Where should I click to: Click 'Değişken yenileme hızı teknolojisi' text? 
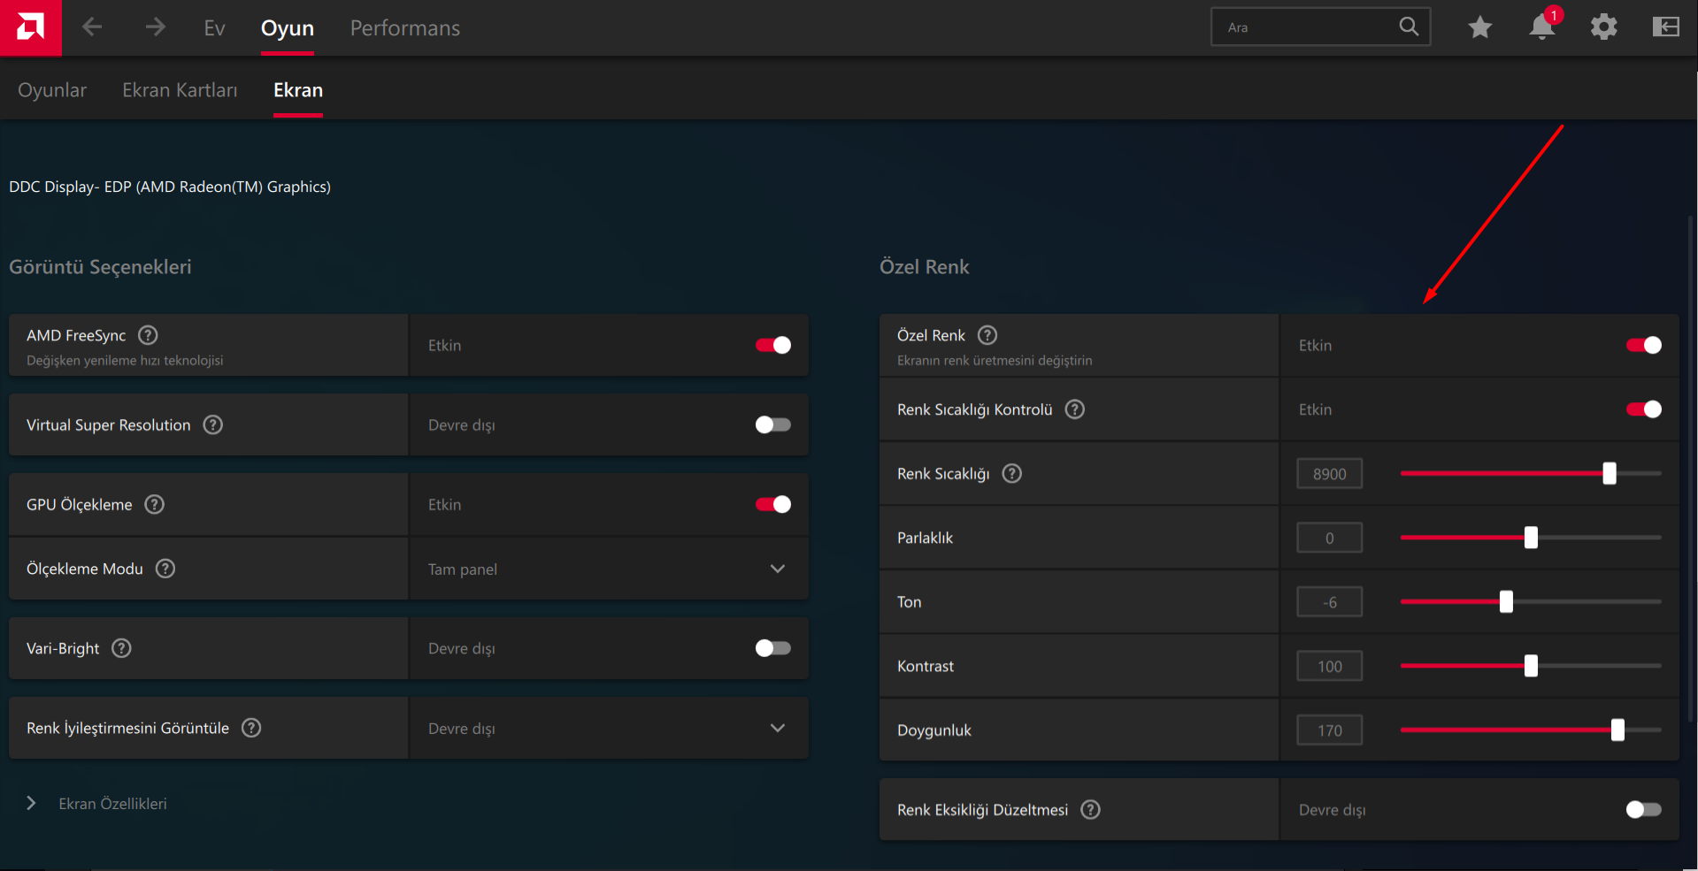pyautogui.click(x=125, y=361)
